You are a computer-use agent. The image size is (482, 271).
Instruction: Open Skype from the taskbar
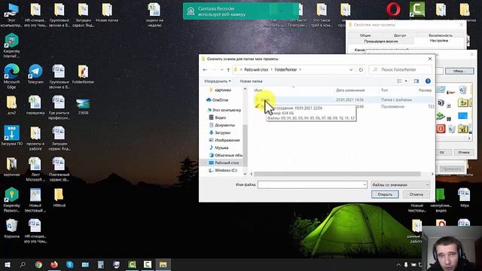click(x=70, y=264)
